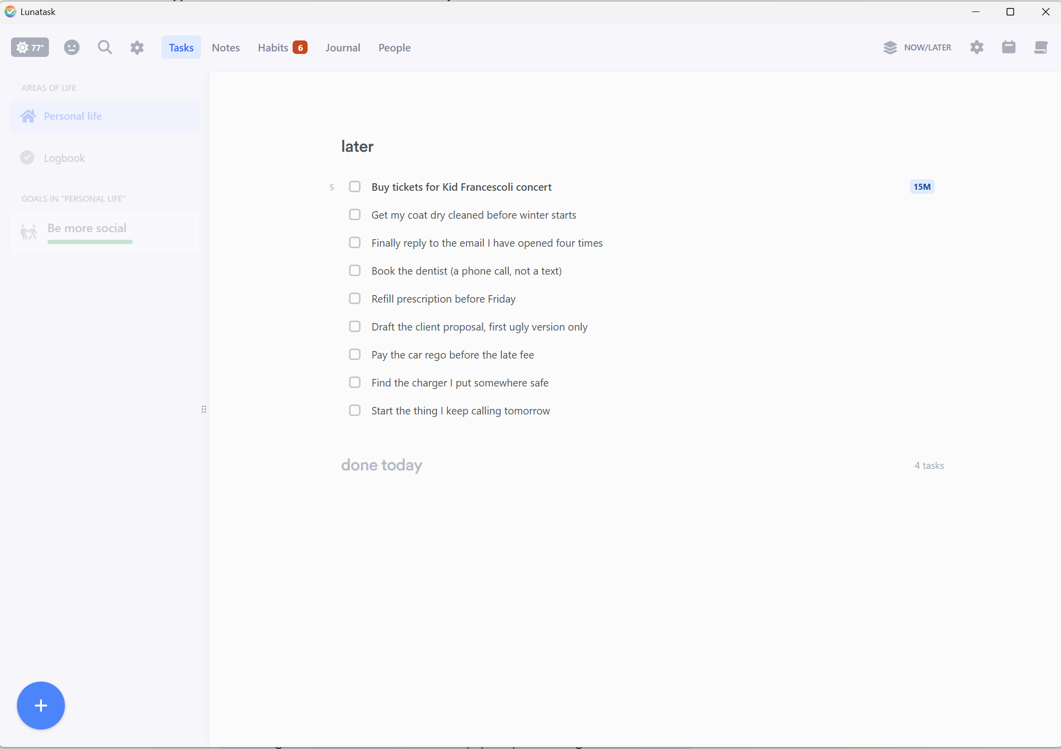Click the later section heading
This screenshot has width=1061, height=749.
(357, 146)
